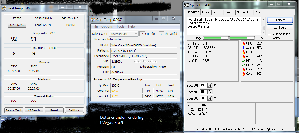Open the Select CPU Processor #0 dropdown
This screenshot has height=133, width=299.
point(123,34)
